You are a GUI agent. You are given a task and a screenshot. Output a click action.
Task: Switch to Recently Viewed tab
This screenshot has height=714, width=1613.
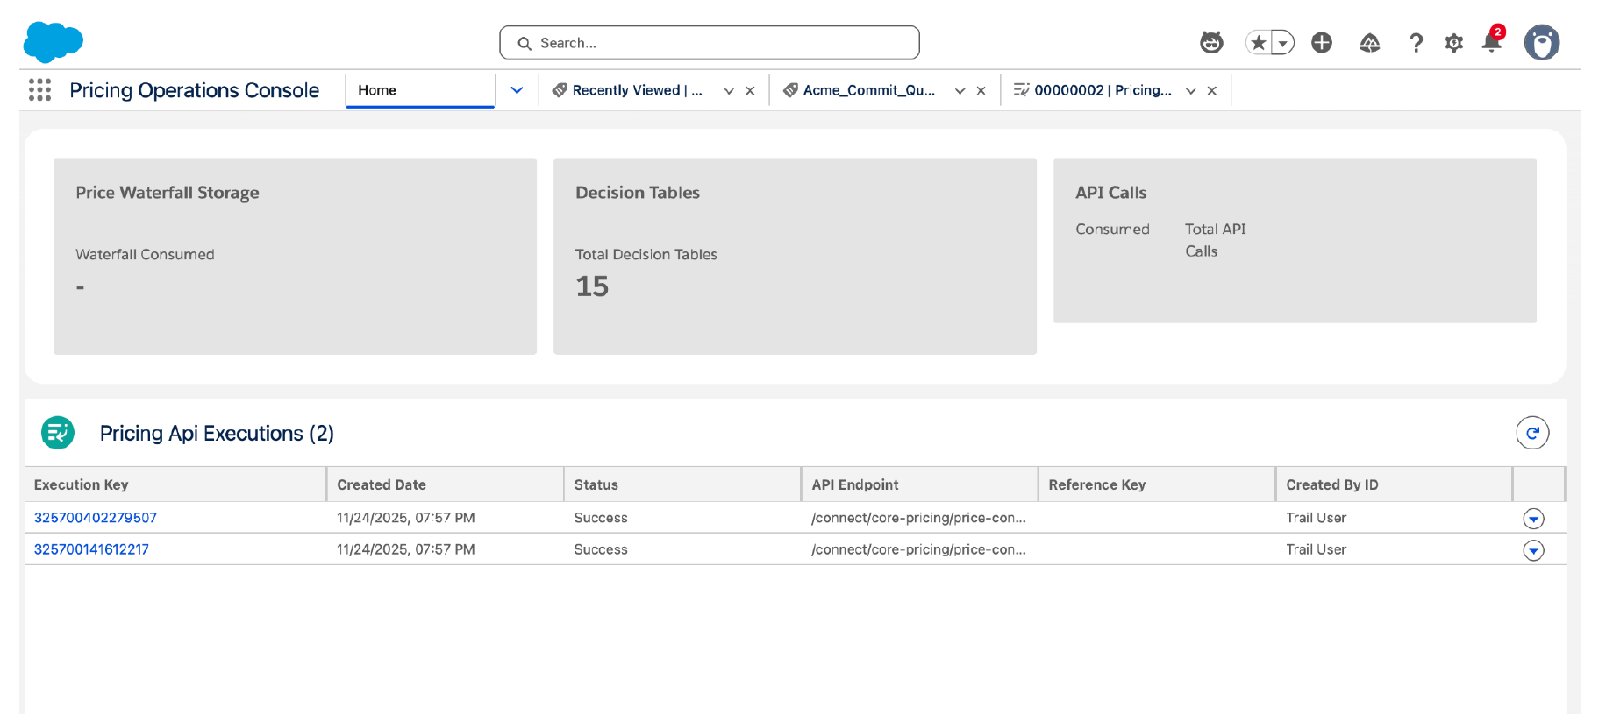pos(636,90)
